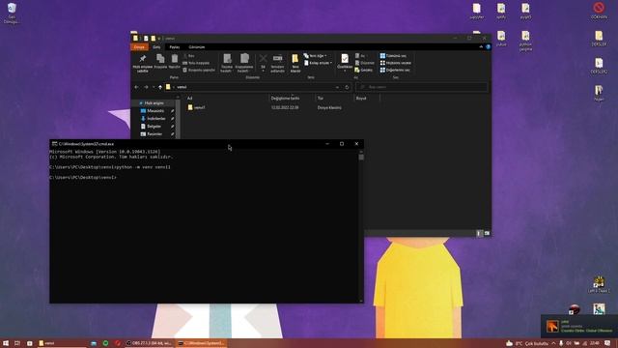Switch Explorer to large icons view
Image resolution: width=618 pixels, height=348 pixels.
pyautogui.click(x=487, y=233)
